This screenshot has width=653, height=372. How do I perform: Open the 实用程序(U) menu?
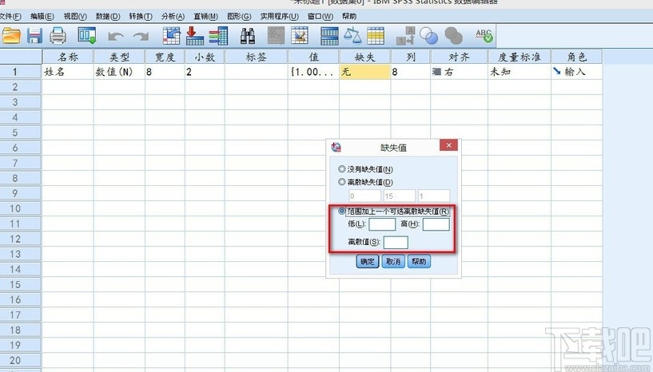click(280, 16)
